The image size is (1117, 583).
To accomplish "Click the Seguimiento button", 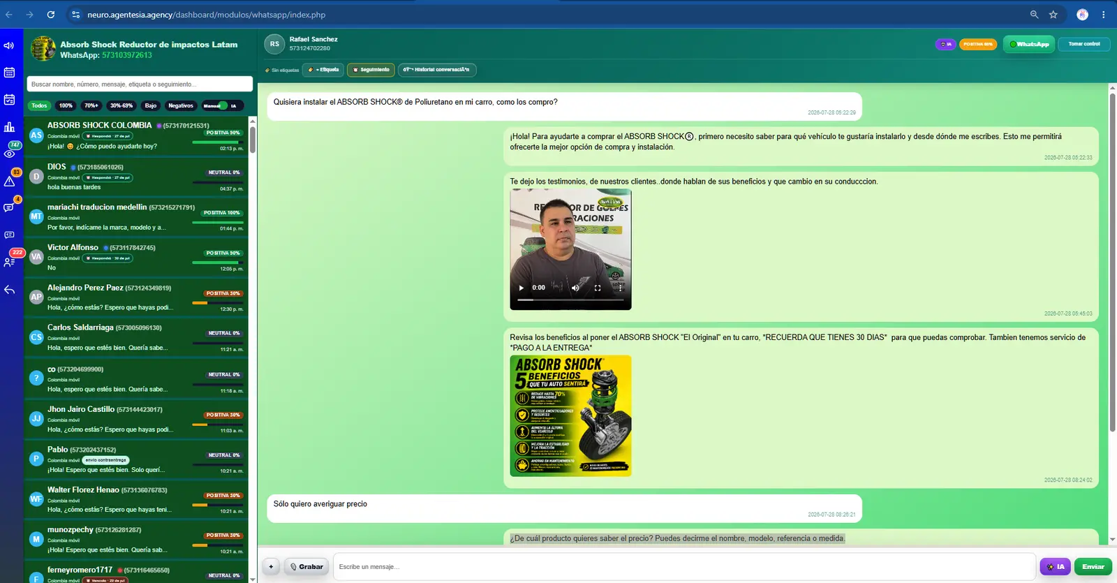I will (x=371, y=70).
